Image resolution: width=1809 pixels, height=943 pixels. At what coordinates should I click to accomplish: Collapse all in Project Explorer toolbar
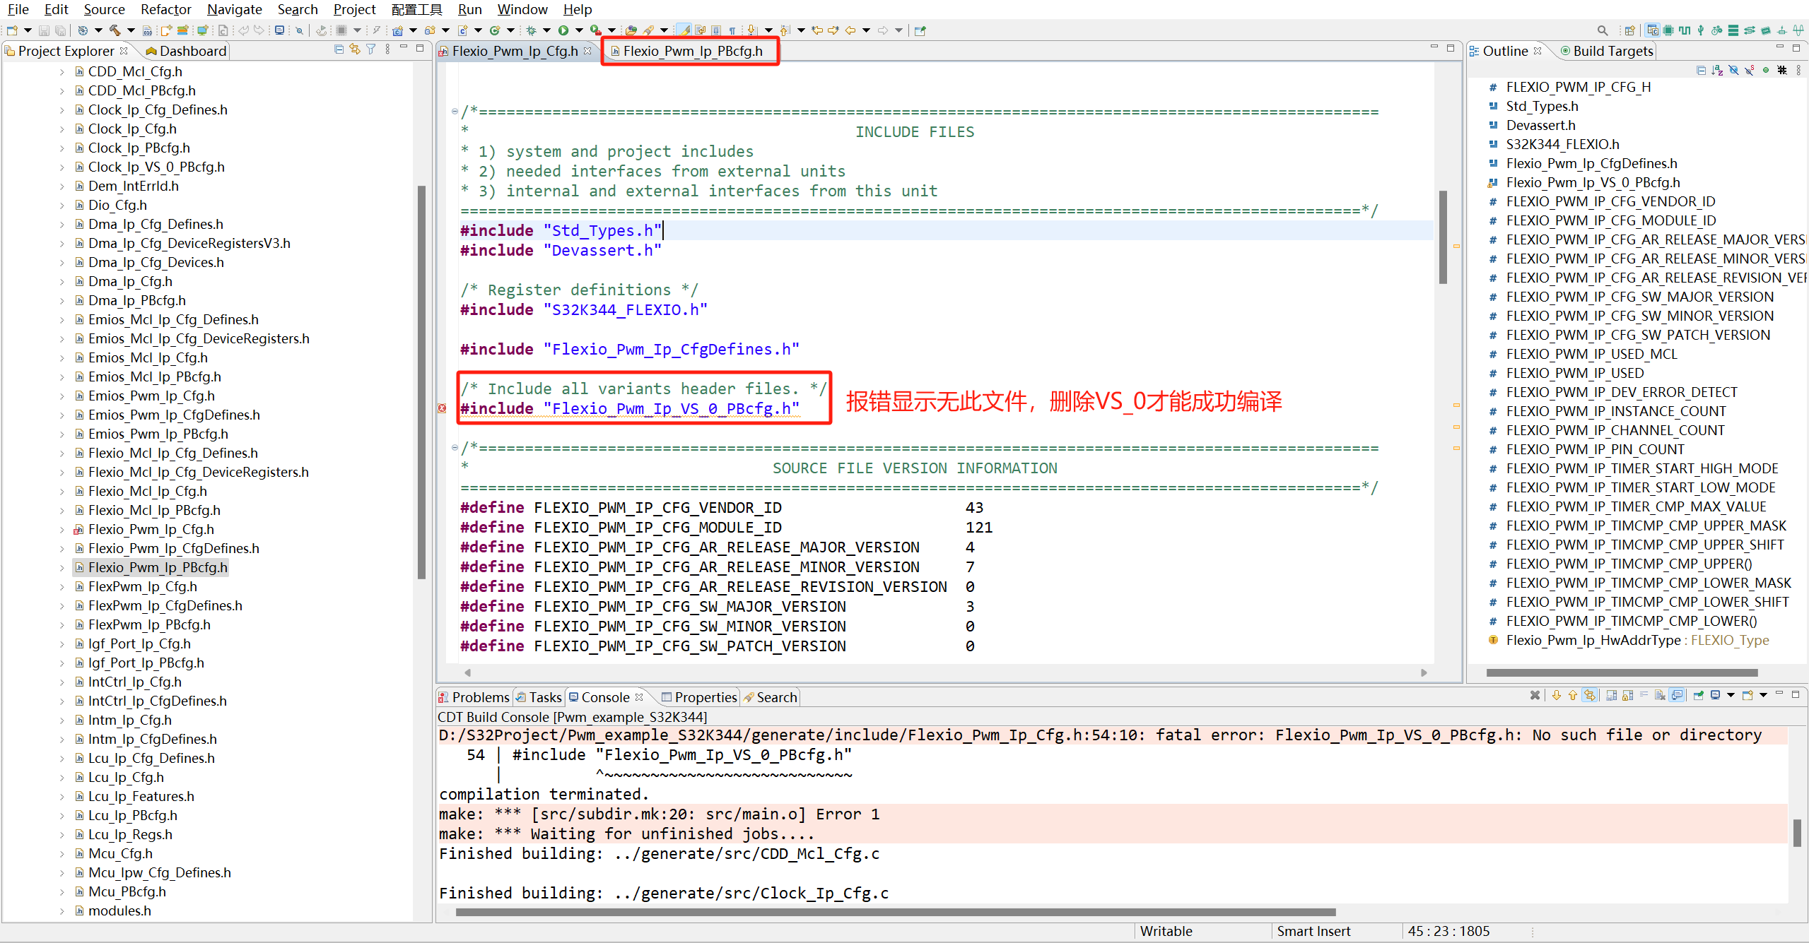(339, 49)
